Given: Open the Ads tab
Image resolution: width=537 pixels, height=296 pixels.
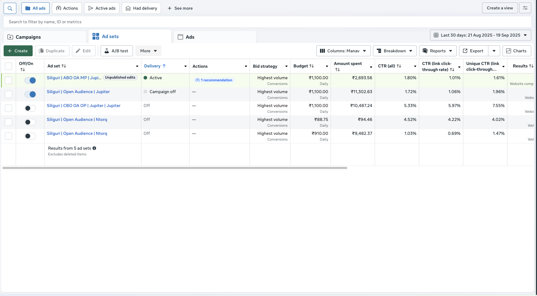Looking at the screenshot, I should point(190,37).
